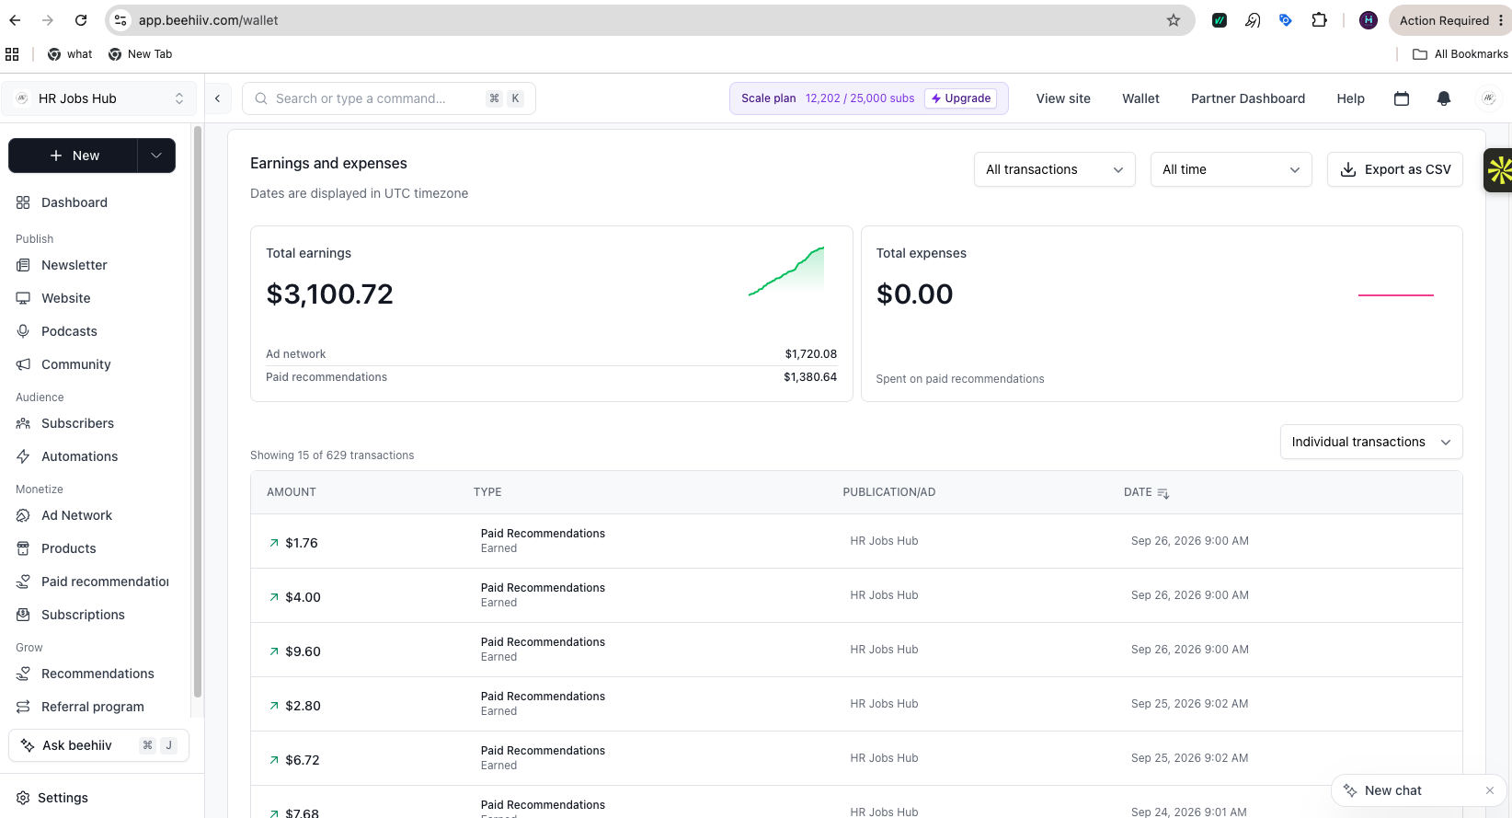This screenshot has height=818, width=1512.
Task: Go to Community section
Action: (63, 364)
